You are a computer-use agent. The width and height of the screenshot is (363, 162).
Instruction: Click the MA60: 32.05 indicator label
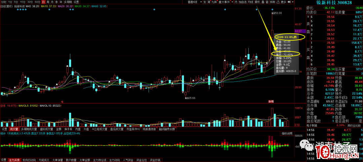click(100, 6)
